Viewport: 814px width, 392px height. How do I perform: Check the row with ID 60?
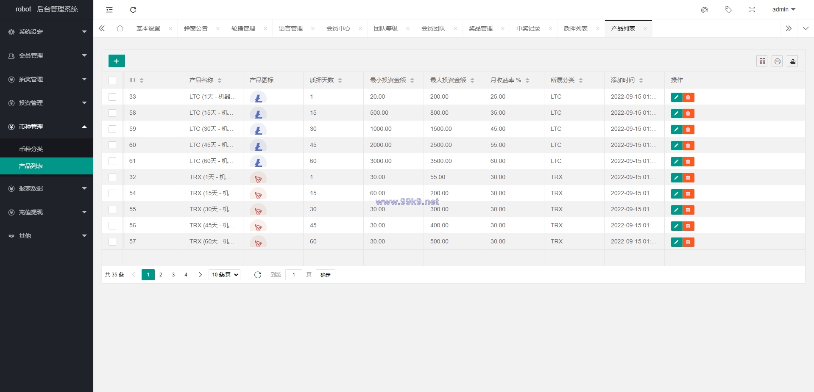pyautogui.click(x=112, y=145)
